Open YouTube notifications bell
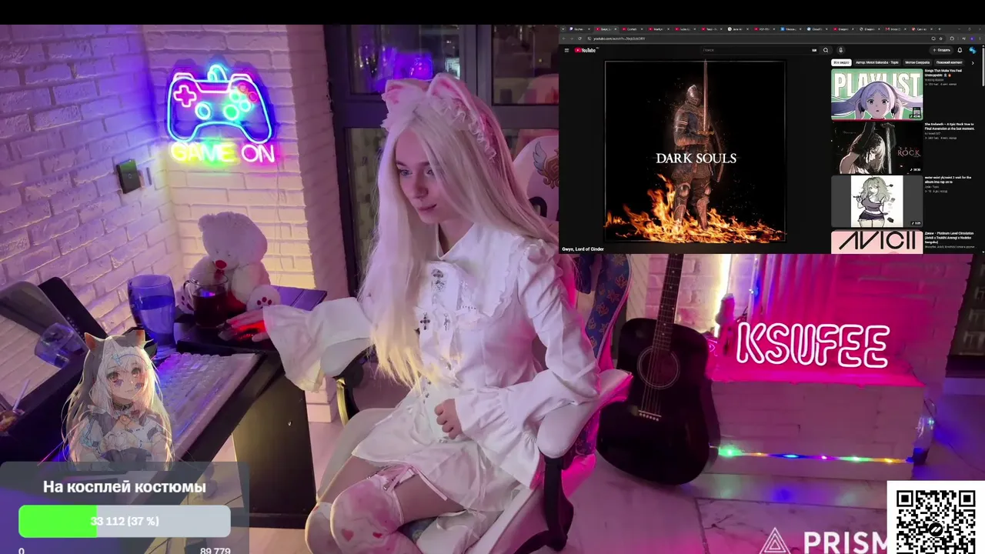Viewport: 985px width, 554px height. [x=960, y=50]
